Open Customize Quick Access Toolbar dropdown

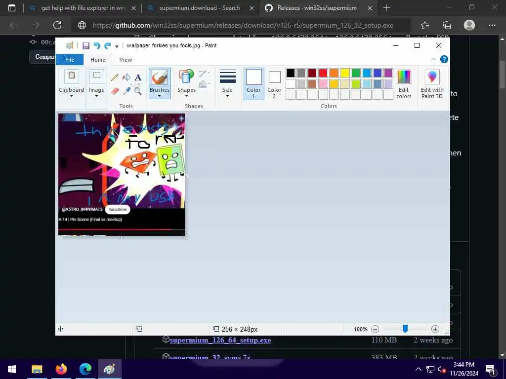[x=117, y=46]
